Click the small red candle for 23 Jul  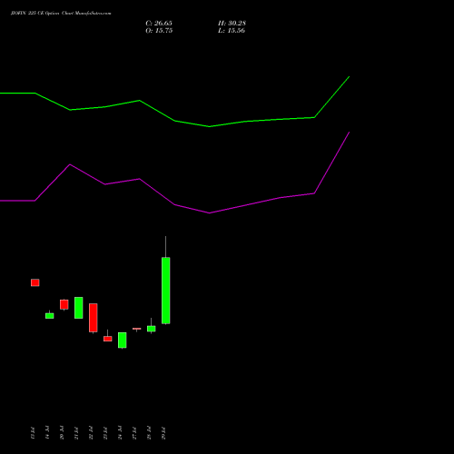[108, 339]
